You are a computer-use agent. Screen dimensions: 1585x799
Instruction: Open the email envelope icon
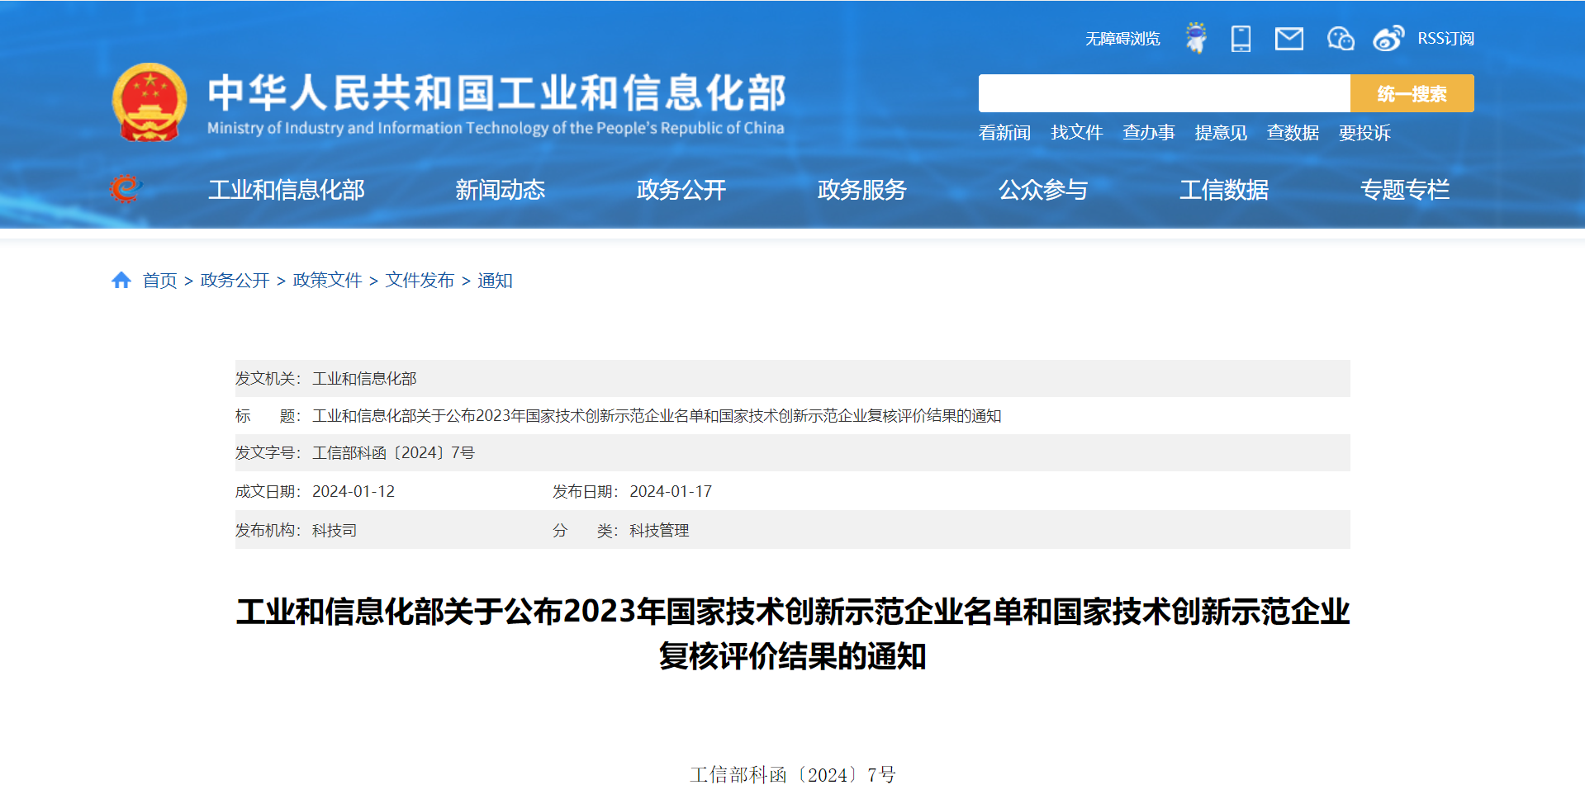[1288, 39]
